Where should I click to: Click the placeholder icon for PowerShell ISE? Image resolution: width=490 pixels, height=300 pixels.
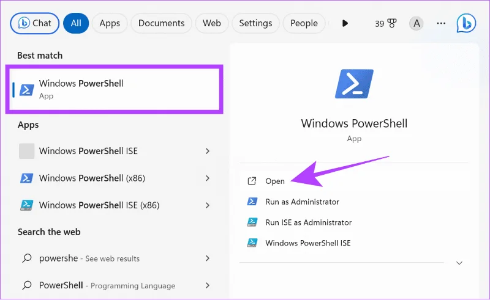(x=26, y=151)
